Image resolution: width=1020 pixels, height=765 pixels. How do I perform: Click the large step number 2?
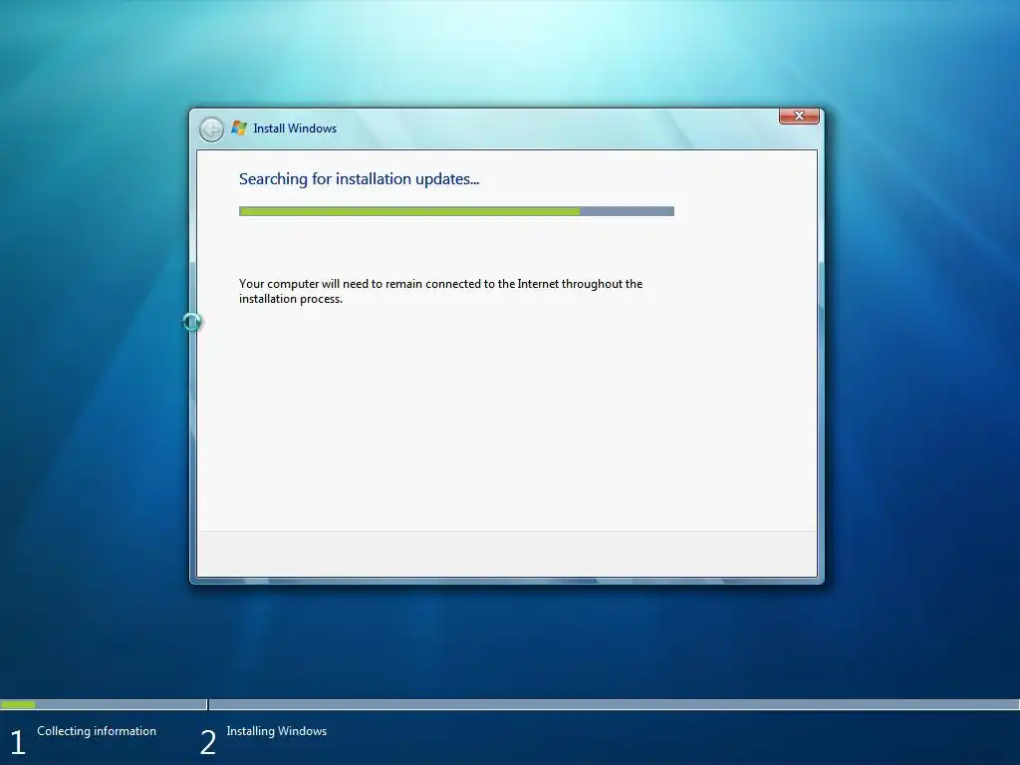coord(207,743)
